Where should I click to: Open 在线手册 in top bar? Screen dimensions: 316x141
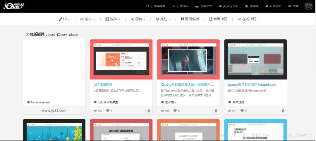coord(273,6)
